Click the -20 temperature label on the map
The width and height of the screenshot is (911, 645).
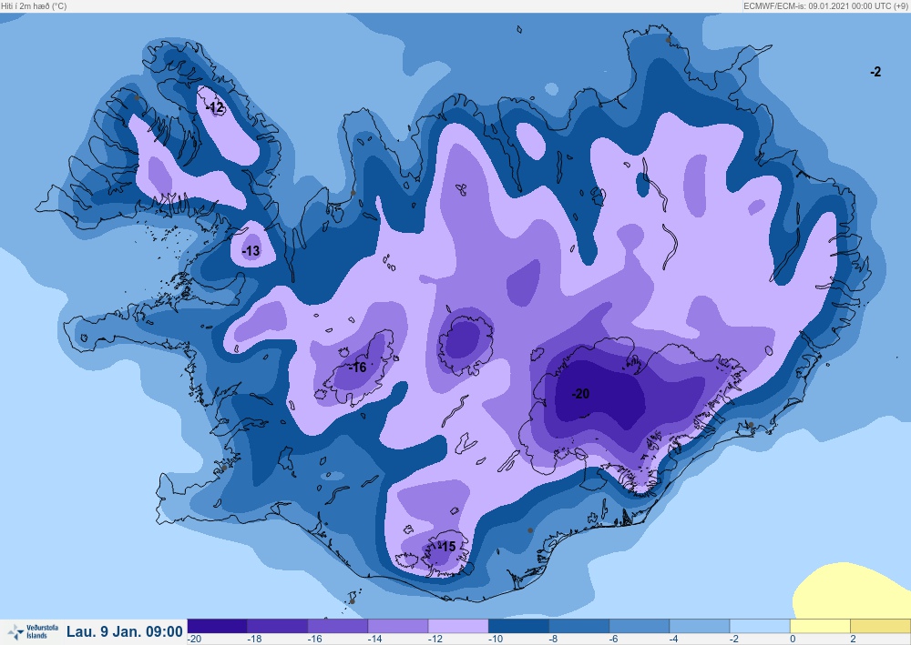(580, 394)
